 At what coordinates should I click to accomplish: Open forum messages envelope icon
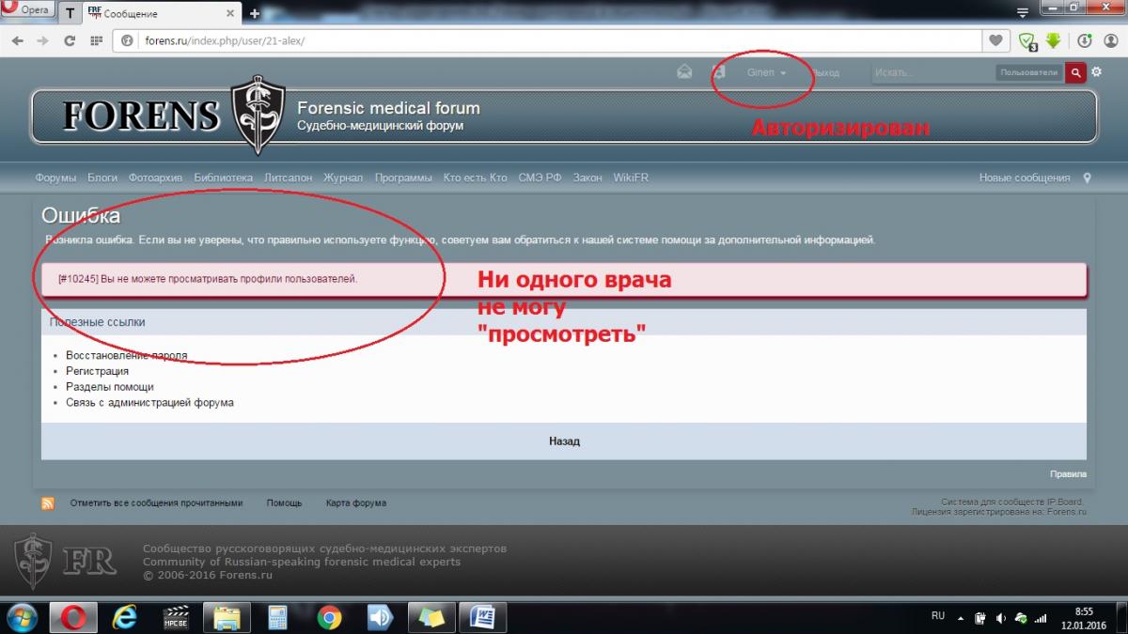coord(684,72)
